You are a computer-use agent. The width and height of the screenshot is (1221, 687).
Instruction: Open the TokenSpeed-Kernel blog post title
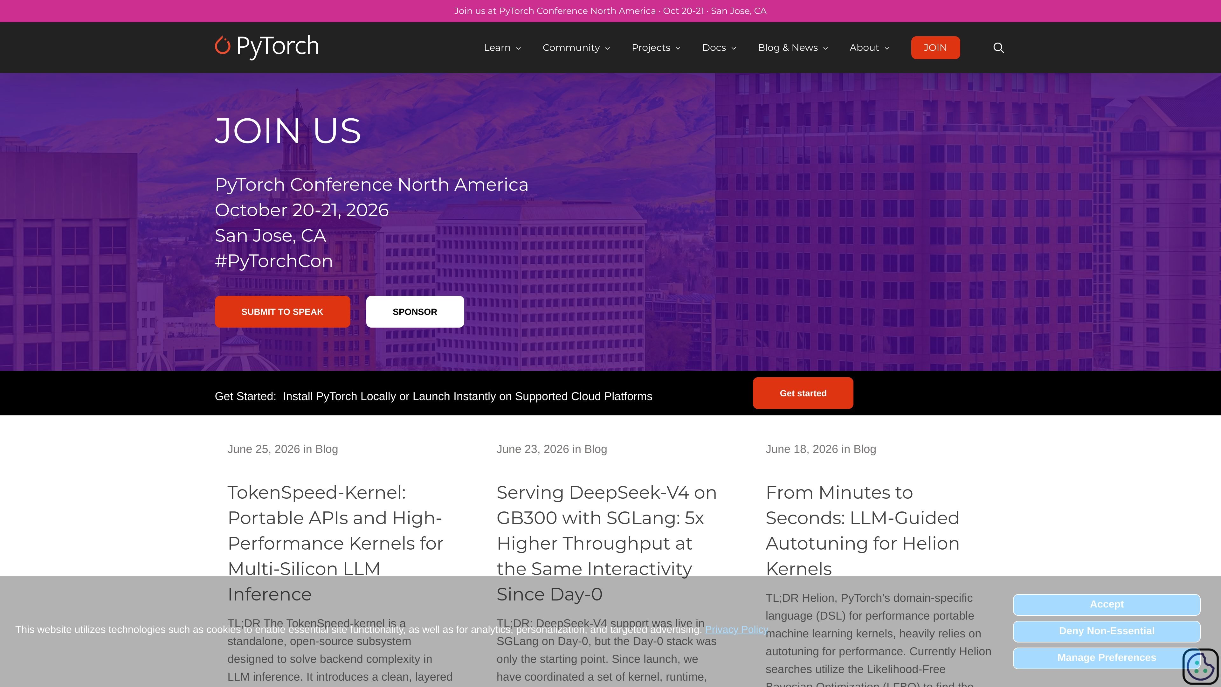335,543
